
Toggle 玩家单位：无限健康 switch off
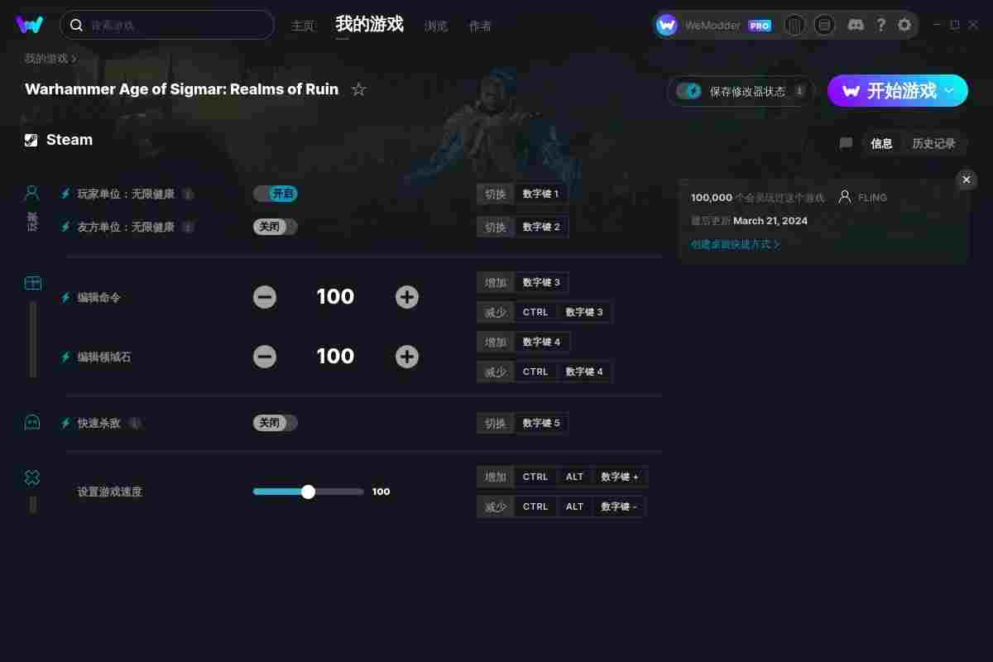[x=275, y=194]
